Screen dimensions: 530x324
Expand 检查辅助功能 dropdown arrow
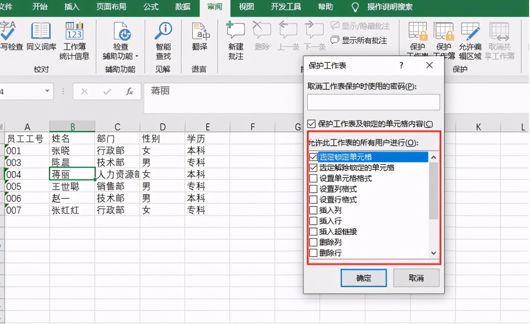point(137,56)
